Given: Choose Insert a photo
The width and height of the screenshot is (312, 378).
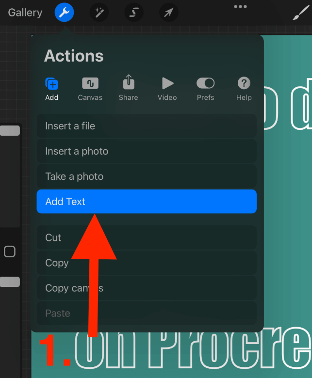Looking at the screenshot, I should pos(147,151).
